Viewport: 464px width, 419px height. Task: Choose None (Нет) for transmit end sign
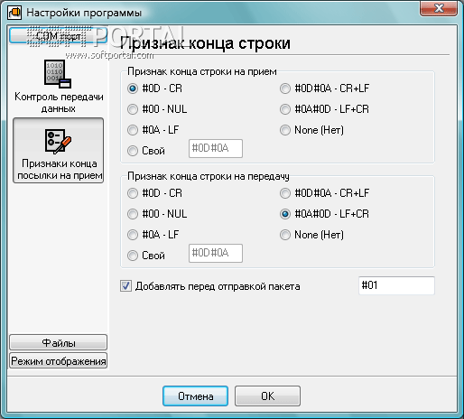(x=311, y=235)
